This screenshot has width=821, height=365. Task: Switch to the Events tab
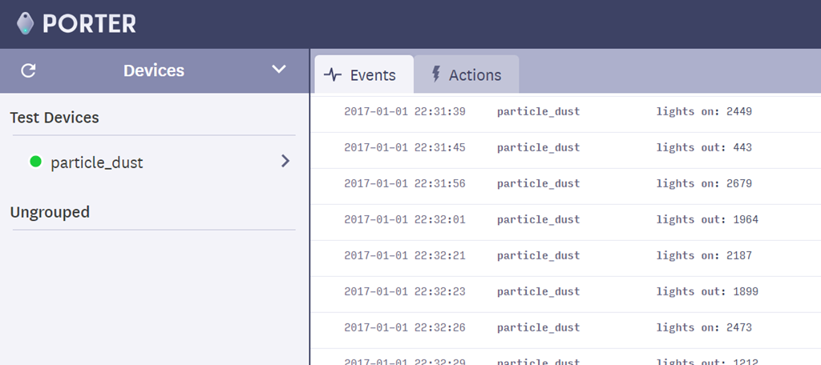363,75
